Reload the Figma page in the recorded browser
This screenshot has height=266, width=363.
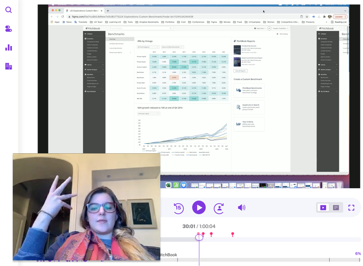[x=63, y=17]
